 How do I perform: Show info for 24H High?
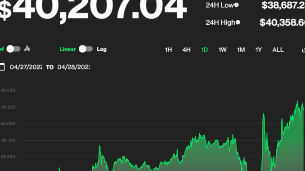pyautogui.click(x=238, y=22)
